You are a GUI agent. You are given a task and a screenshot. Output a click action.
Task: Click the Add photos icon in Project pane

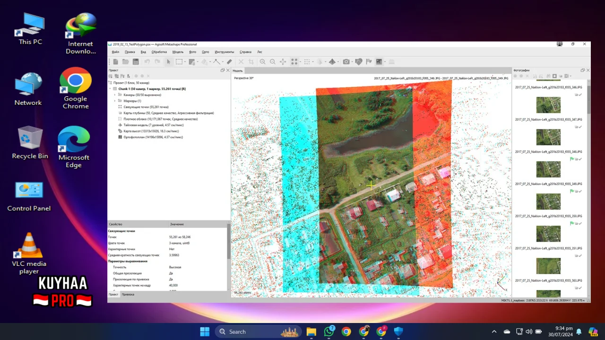117,76
